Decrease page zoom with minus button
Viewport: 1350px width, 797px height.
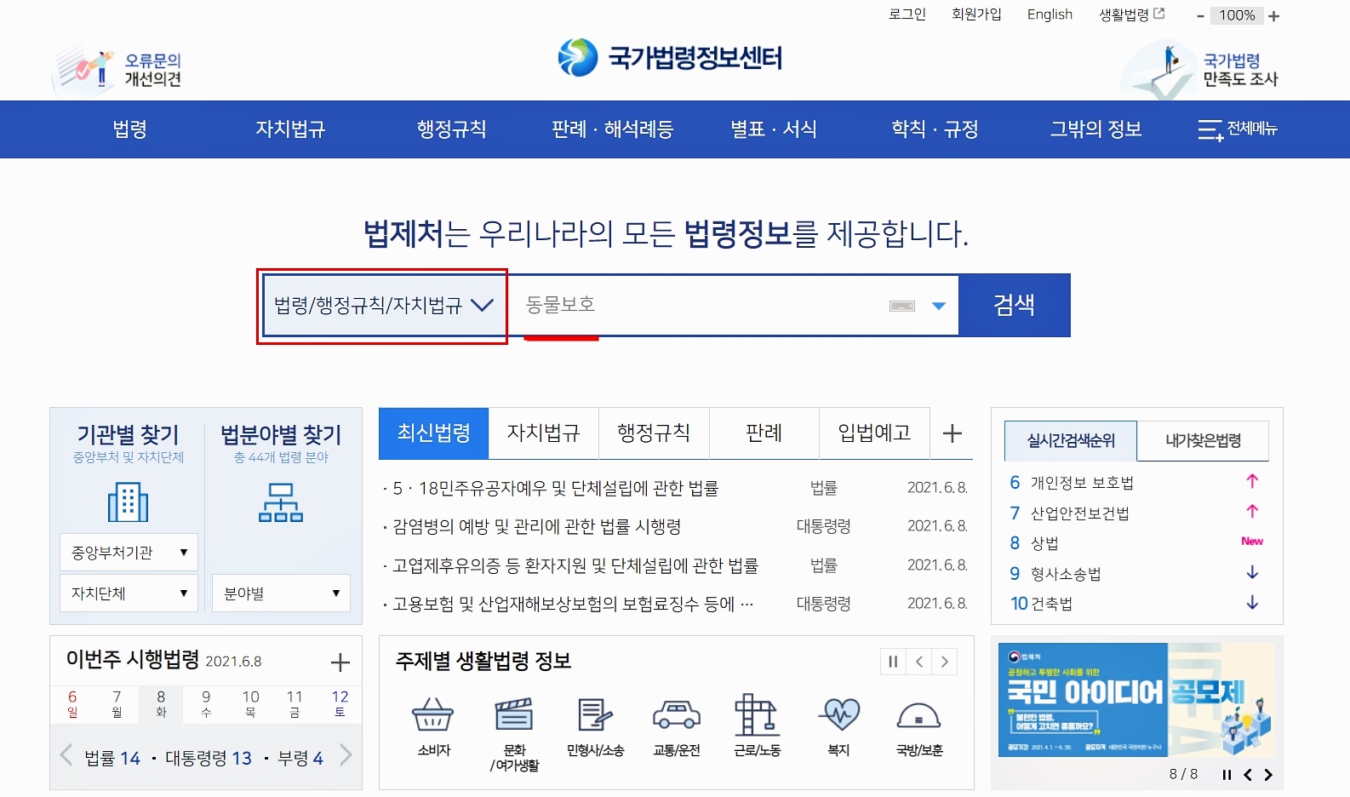(1200, 16)
